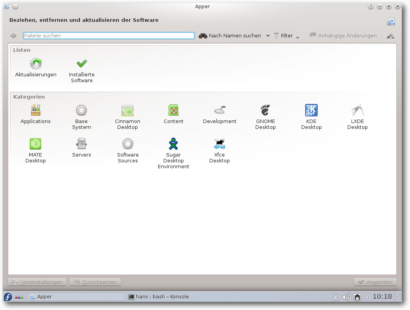Click Nach Namen suchen button

[x=230, y=35]
